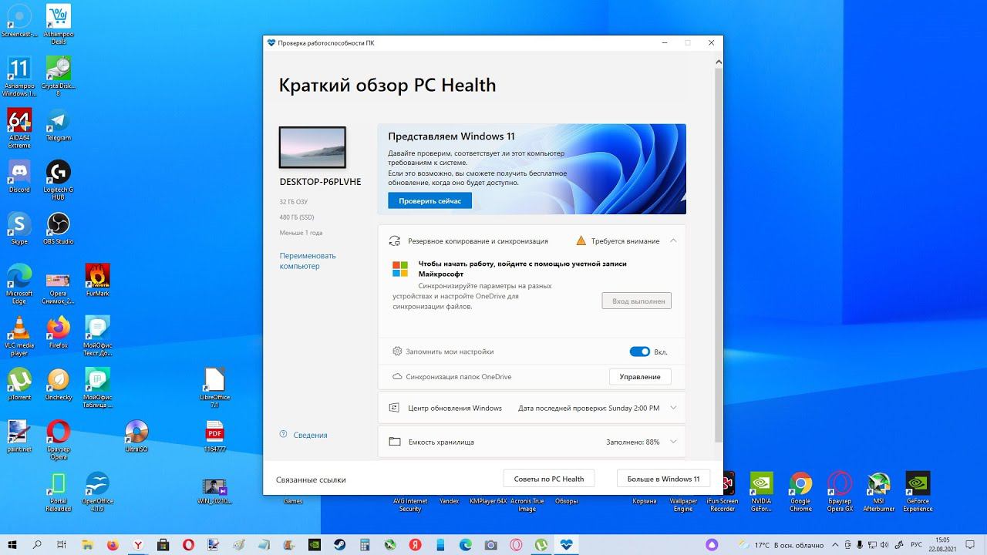Click the OBS Studio desktop icon
The image size is (987, 555).
(x=58, y=228)
